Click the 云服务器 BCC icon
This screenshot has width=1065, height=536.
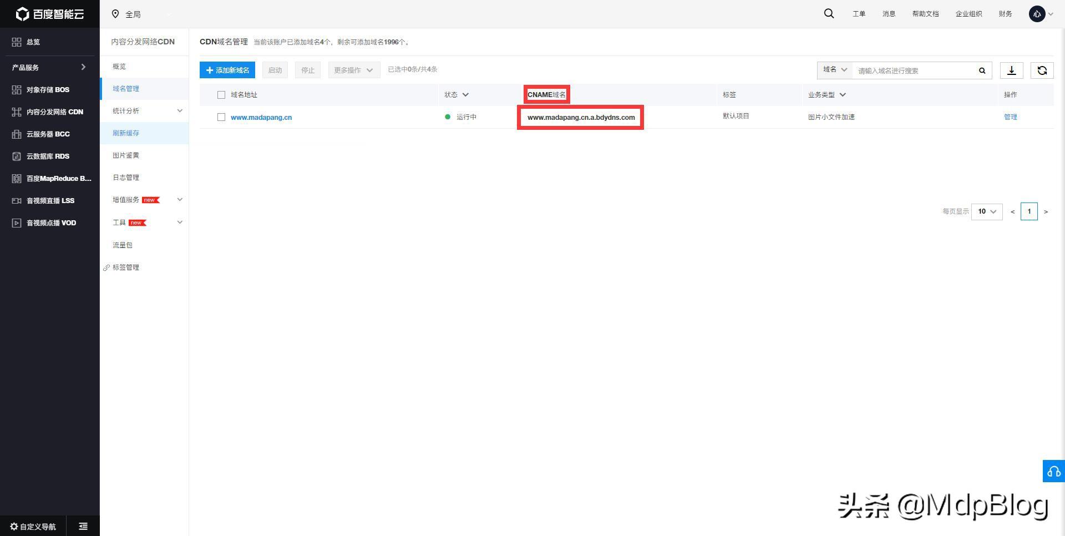17,134
